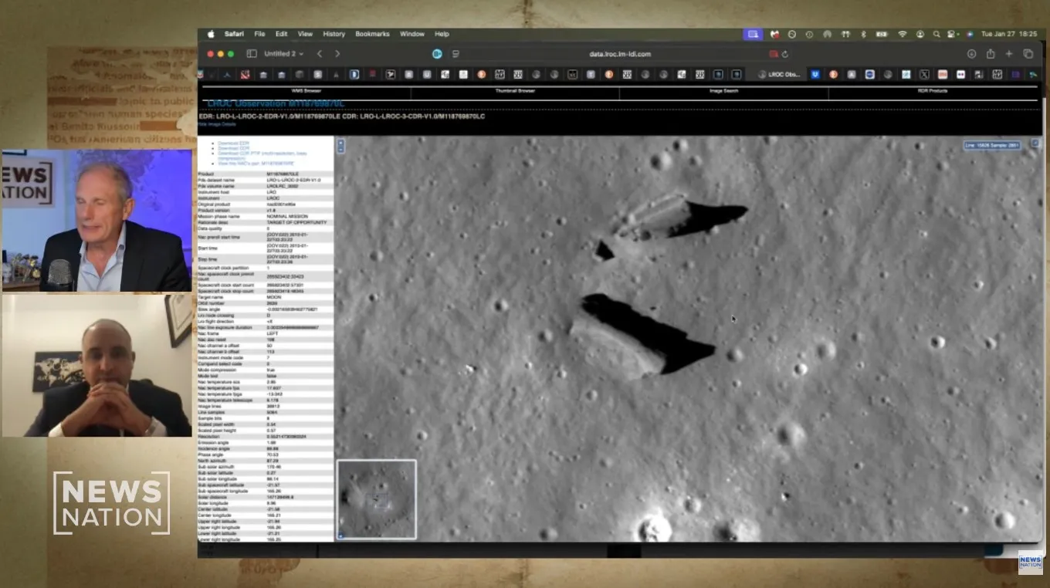This screenshot has height=588, width=1050.
Task: Click the Wi-Fi status icon in the menu bar
Action: click(x=902, y=34)
